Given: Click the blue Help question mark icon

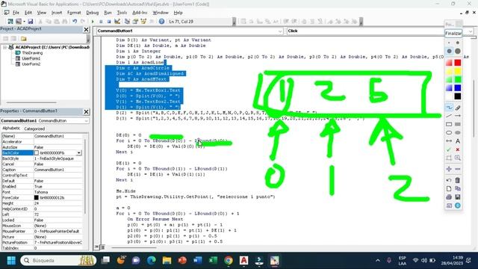Looking at the screenshot, I should coord(161,22).
